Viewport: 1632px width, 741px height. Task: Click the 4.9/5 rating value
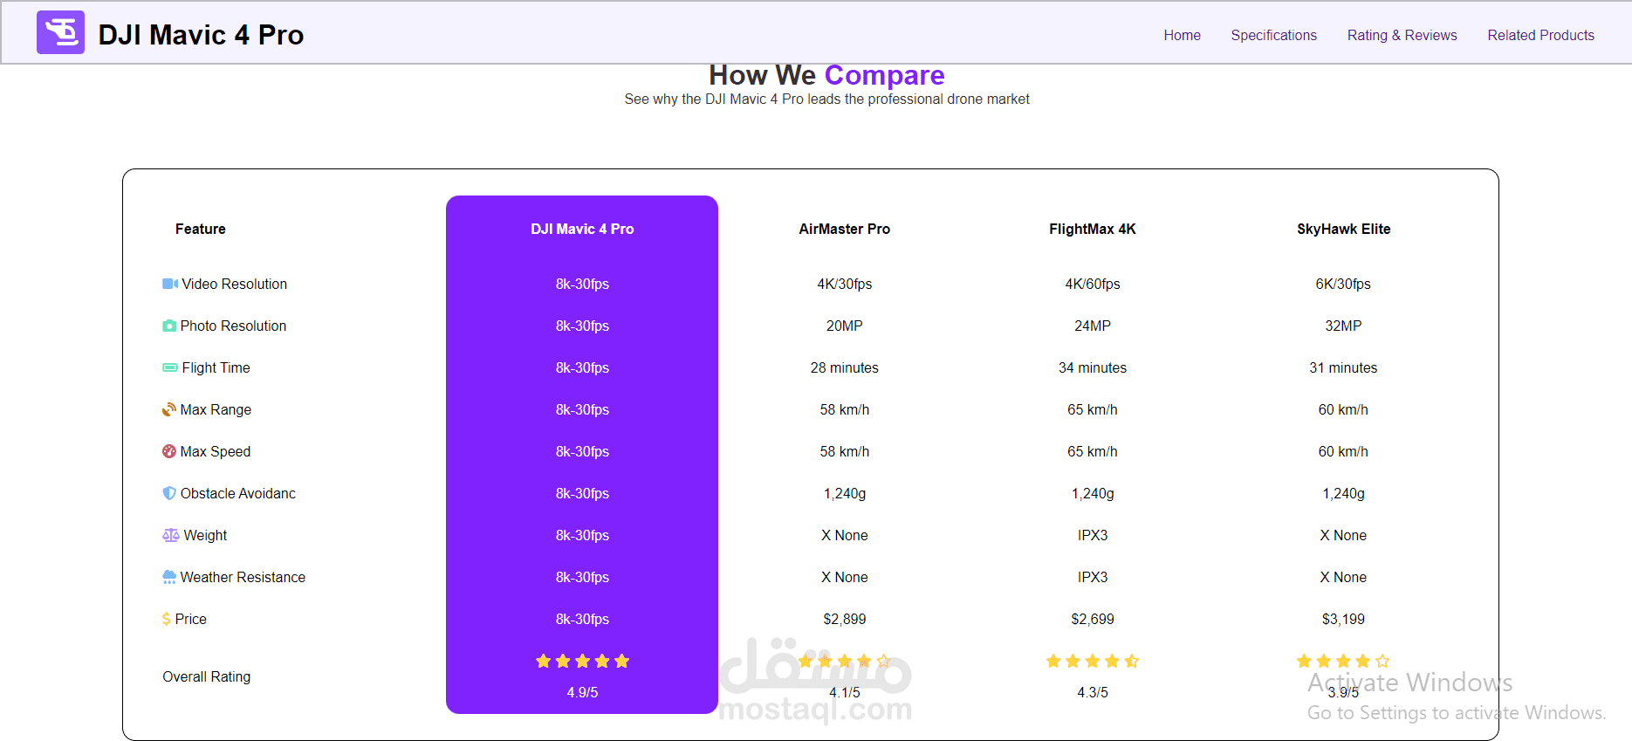click(582, 692)
